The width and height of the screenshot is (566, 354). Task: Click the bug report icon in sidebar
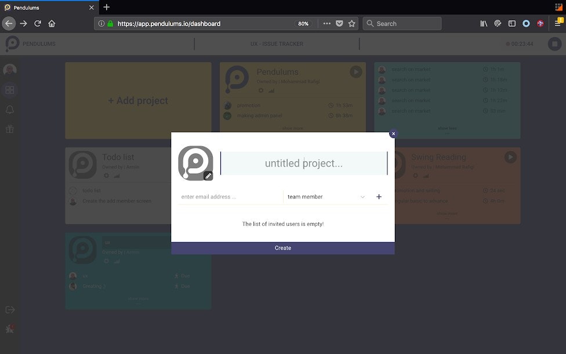tap(10, 328)
